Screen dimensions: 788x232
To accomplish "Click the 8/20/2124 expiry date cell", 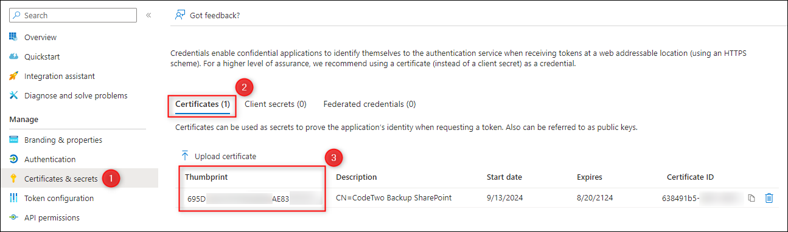I will (594, 198).
